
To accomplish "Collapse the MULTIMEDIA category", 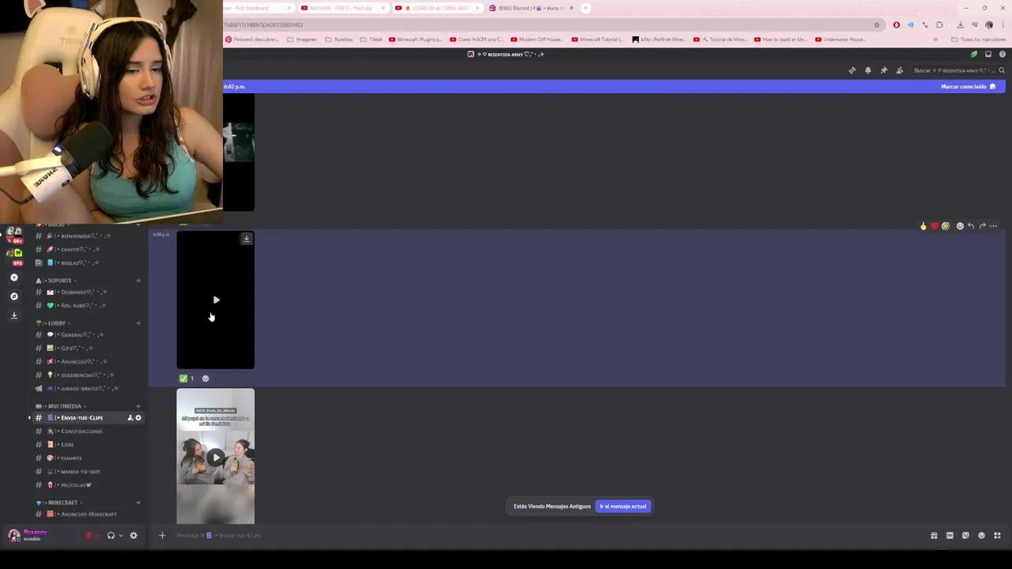I will [60, 406].
